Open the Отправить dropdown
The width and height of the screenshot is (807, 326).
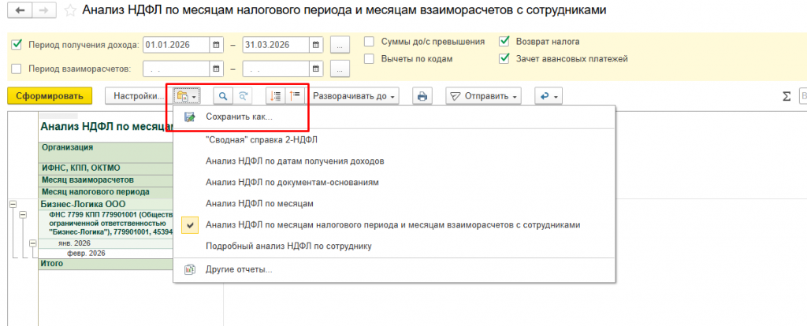pyautogui.click(x=483, y=96)
